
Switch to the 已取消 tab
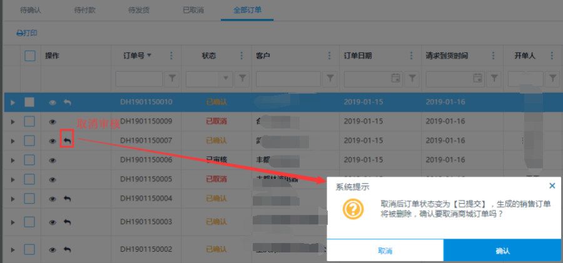(193, 10)
